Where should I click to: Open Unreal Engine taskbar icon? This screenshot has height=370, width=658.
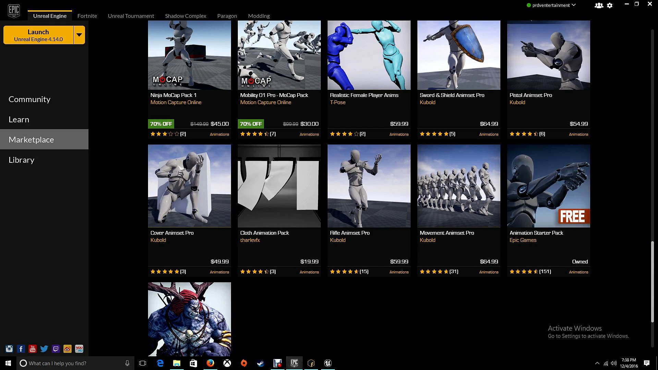pos(328,363)
